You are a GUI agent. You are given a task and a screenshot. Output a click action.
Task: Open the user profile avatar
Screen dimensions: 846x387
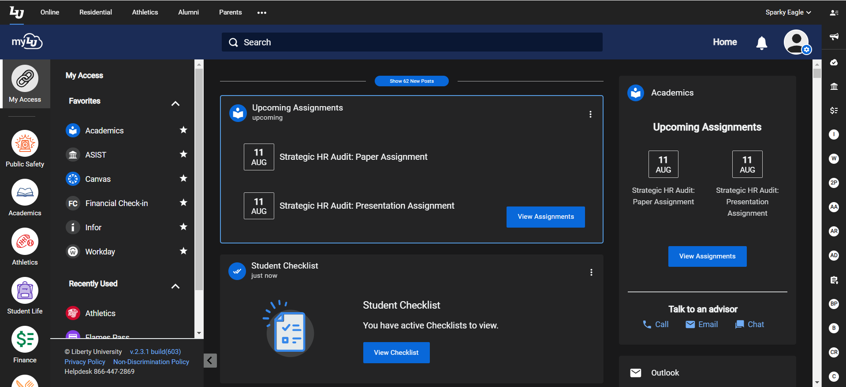[x=797, y=42]
